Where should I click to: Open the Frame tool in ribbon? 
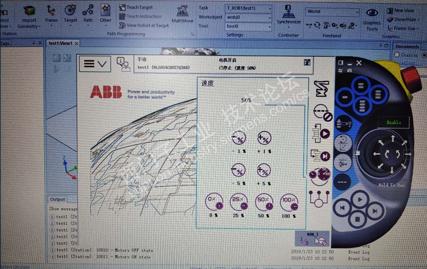pos(51,15)
